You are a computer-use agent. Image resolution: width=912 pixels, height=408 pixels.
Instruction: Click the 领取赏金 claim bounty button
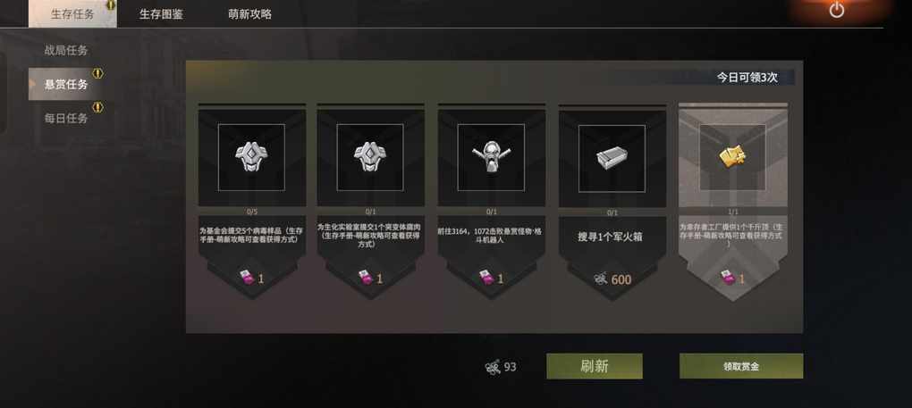tap(741, 366)
